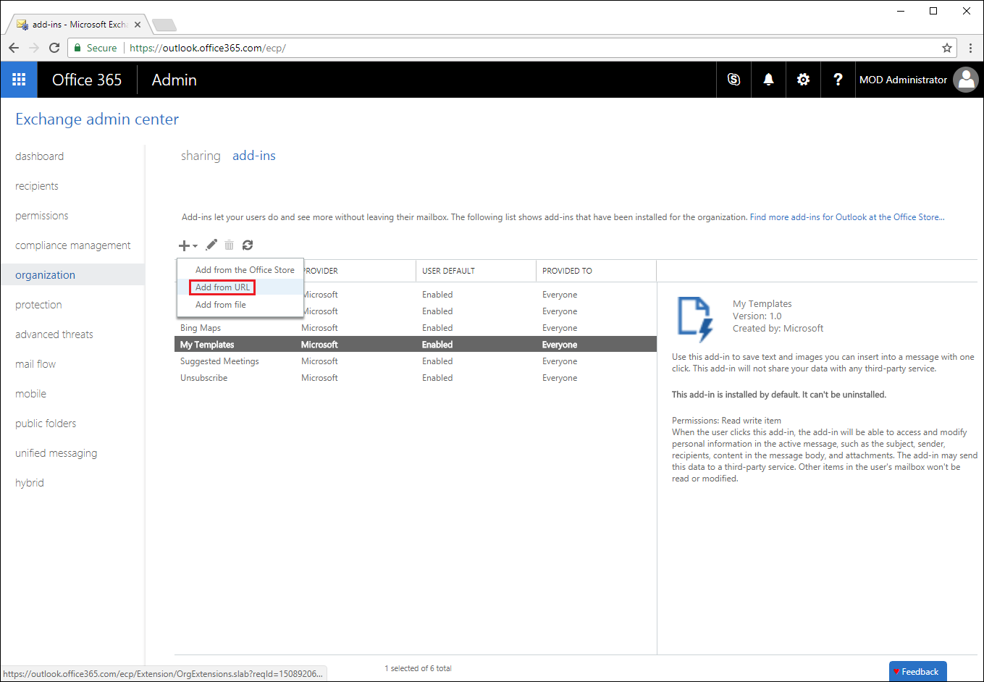Viewport: 984px width, 682px height.
Task: Open protection in the left navigation
Action: coord(38,305)
